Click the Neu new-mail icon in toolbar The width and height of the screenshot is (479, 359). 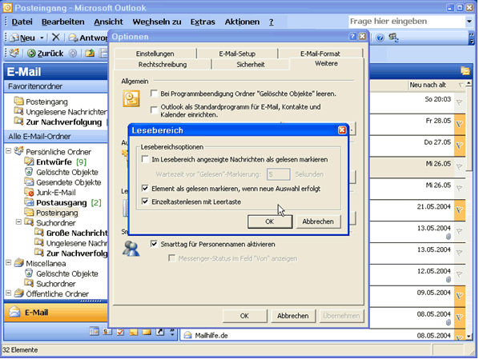click(x=14, y=38)
